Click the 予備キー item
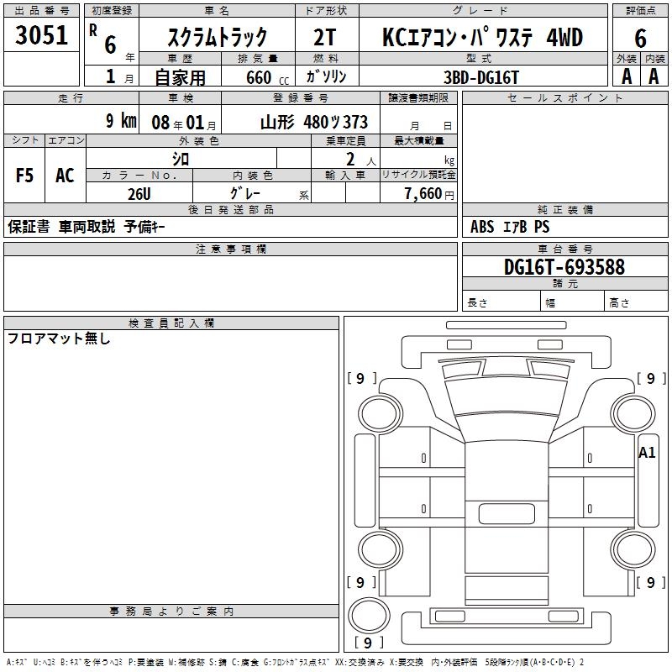672x672 pixels. (x=144, y=227)
